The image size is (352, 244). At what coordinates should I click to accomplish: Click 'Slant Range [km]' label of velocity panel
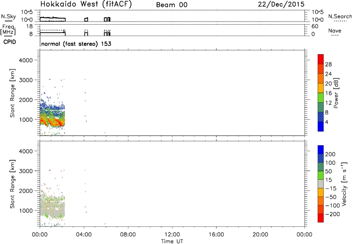click(x=12, y=184)
